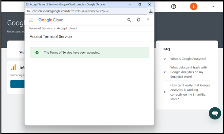The height and width of the screenshot is (134, 224).
Task: View site information icon beside the URL
Action: tap(28, 11)
